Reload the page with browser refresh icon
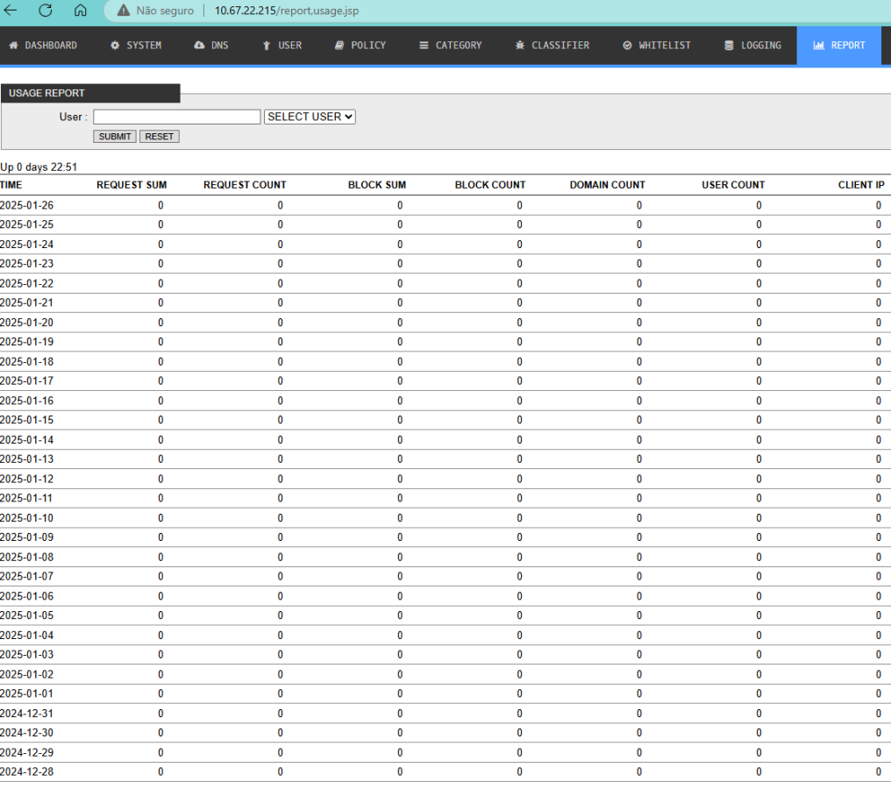 (46, 11)
